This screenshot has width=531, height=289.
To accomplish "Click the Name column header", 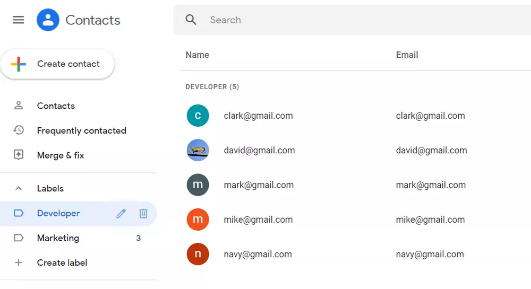I will 197,55.
